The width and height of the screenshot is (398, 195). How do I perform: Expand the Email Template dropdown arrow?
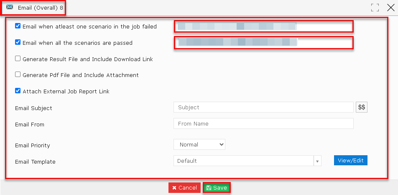tap(318, 161)
